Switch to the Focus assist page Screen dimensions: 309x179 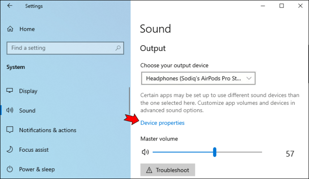pyautogui.click(x=34, y=150)
